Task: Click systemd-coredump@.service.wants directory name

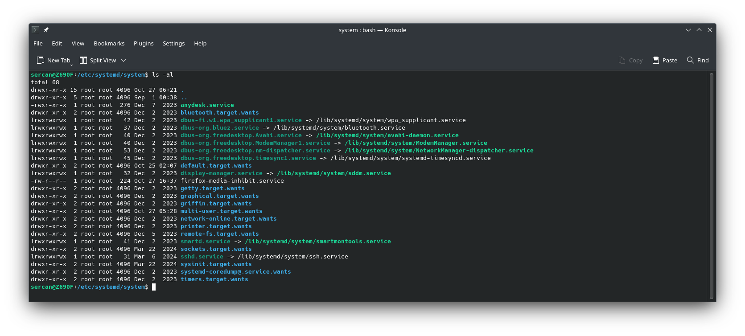Action: (x=236, y=272)
